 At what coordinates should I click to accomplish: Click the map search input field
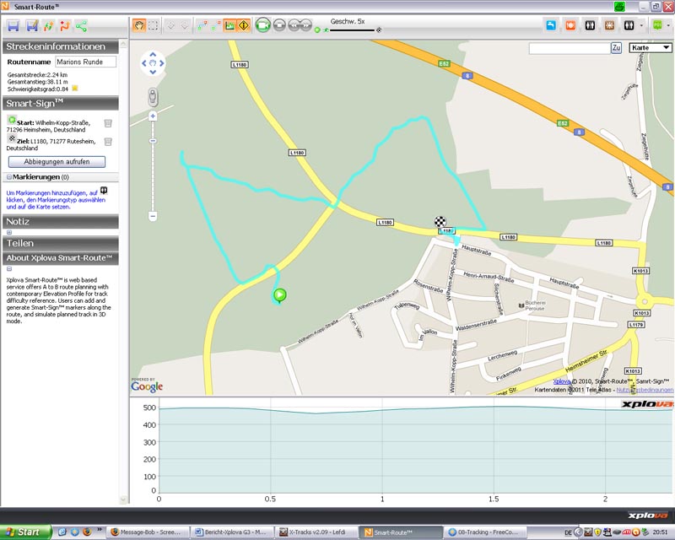569,48
